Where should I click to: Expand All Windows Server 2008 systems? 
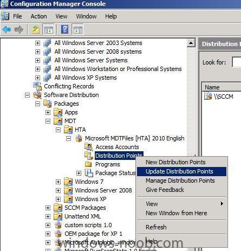(37, 52)
